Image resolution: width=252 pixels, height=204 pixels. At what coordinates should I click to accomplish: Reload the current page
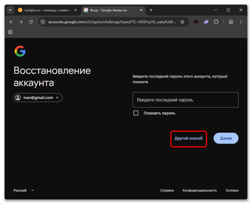tap(31, 22)
